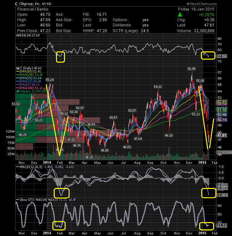Image resolution: width=232 pixels, height=236 pixels.
Task: Click the 48.19 low price label
Action: coord(23,135)
